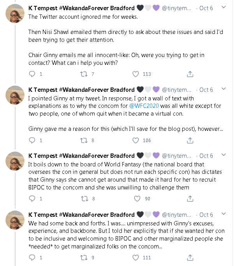Open the first tweet's Oct 6 timestamp
234x266 pixels.
coord(206,8)
